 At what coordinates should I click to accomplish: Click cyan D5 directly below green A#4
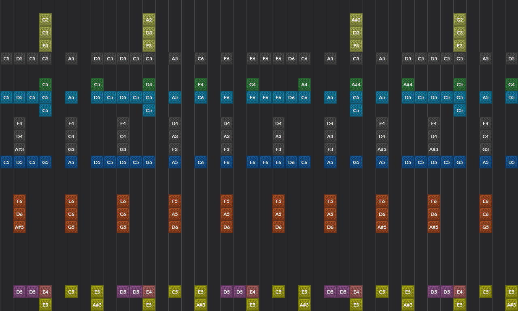(408, 98)
